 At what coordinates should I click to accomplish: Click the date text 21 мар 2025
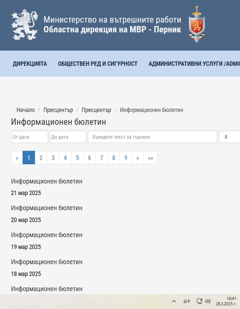pos(26,193)
